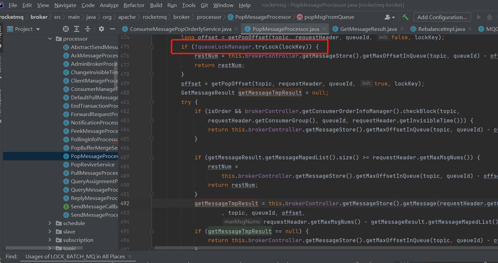
Task: Click the Build Project hammer icon
Action: point(405,17)
